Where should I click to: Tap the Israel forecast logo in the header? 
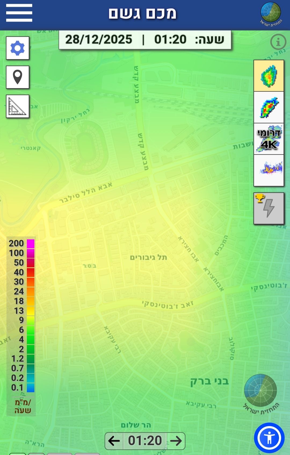click(271, 14)
